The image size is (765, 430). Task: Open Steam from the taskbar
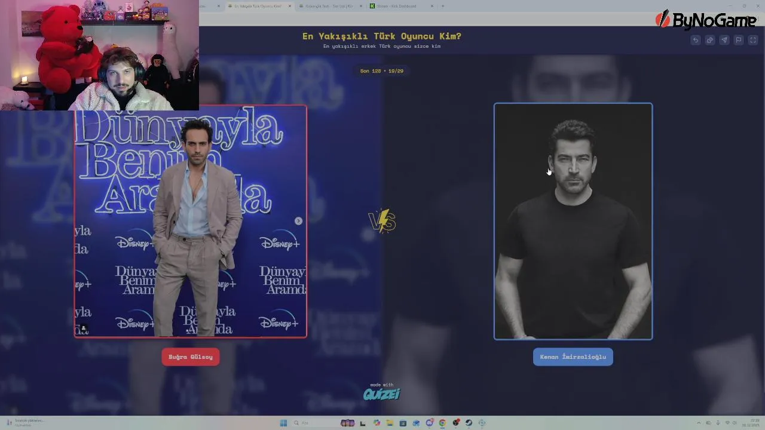(469, 423)
